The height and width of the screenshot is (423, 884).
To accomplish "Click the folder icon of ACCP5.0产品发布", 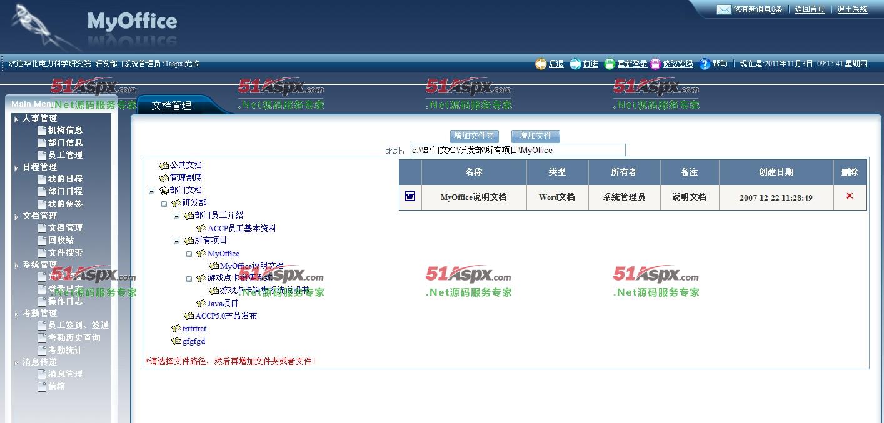I will 189,316.
